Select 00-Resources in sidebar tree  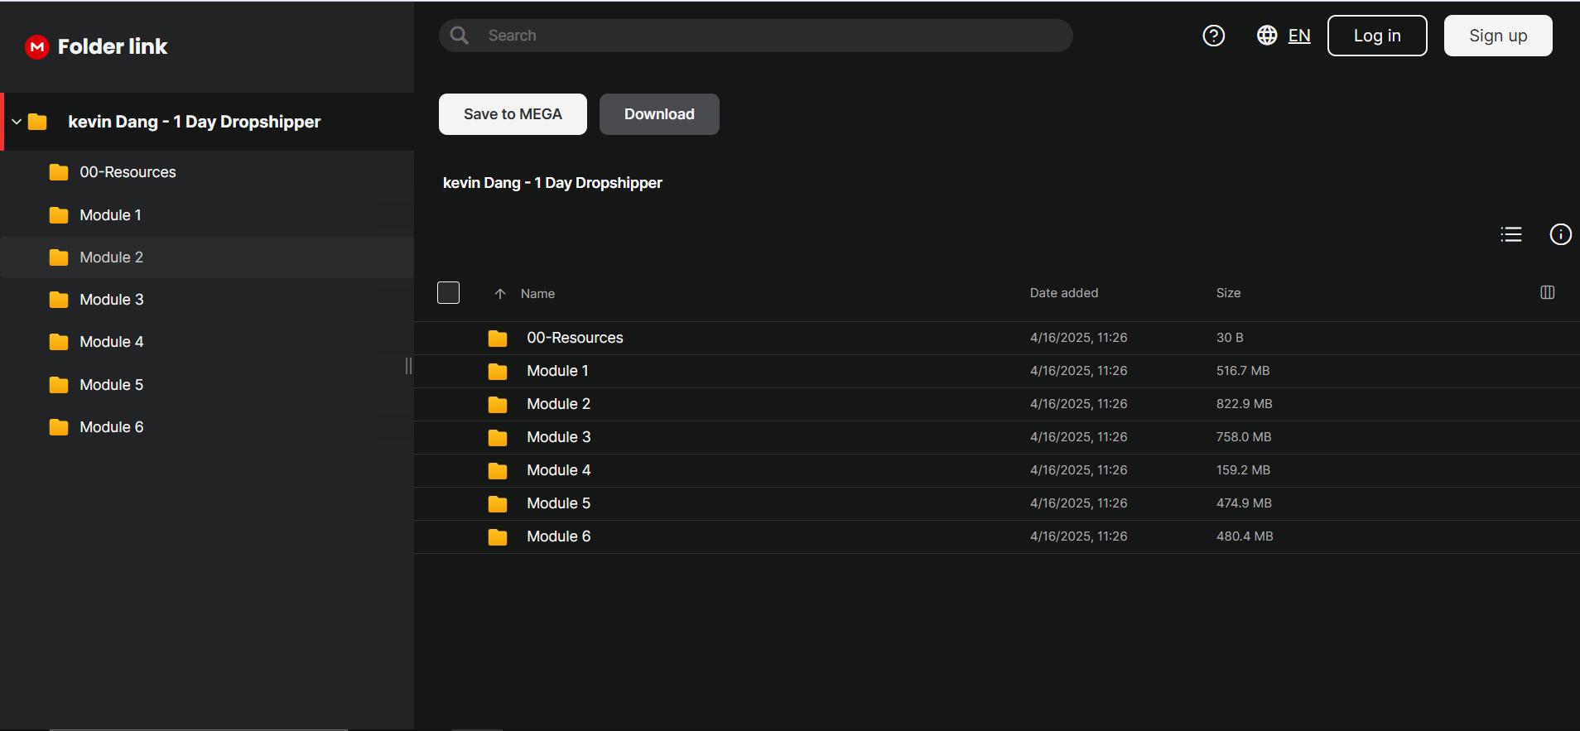point(207,172)
